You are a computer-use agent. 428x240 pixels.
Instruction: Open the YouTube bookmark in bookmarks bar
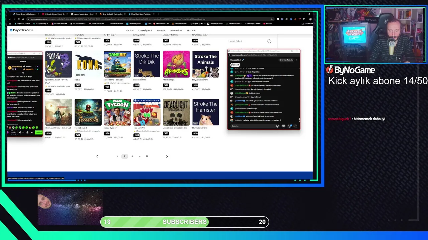click(267, 24)
